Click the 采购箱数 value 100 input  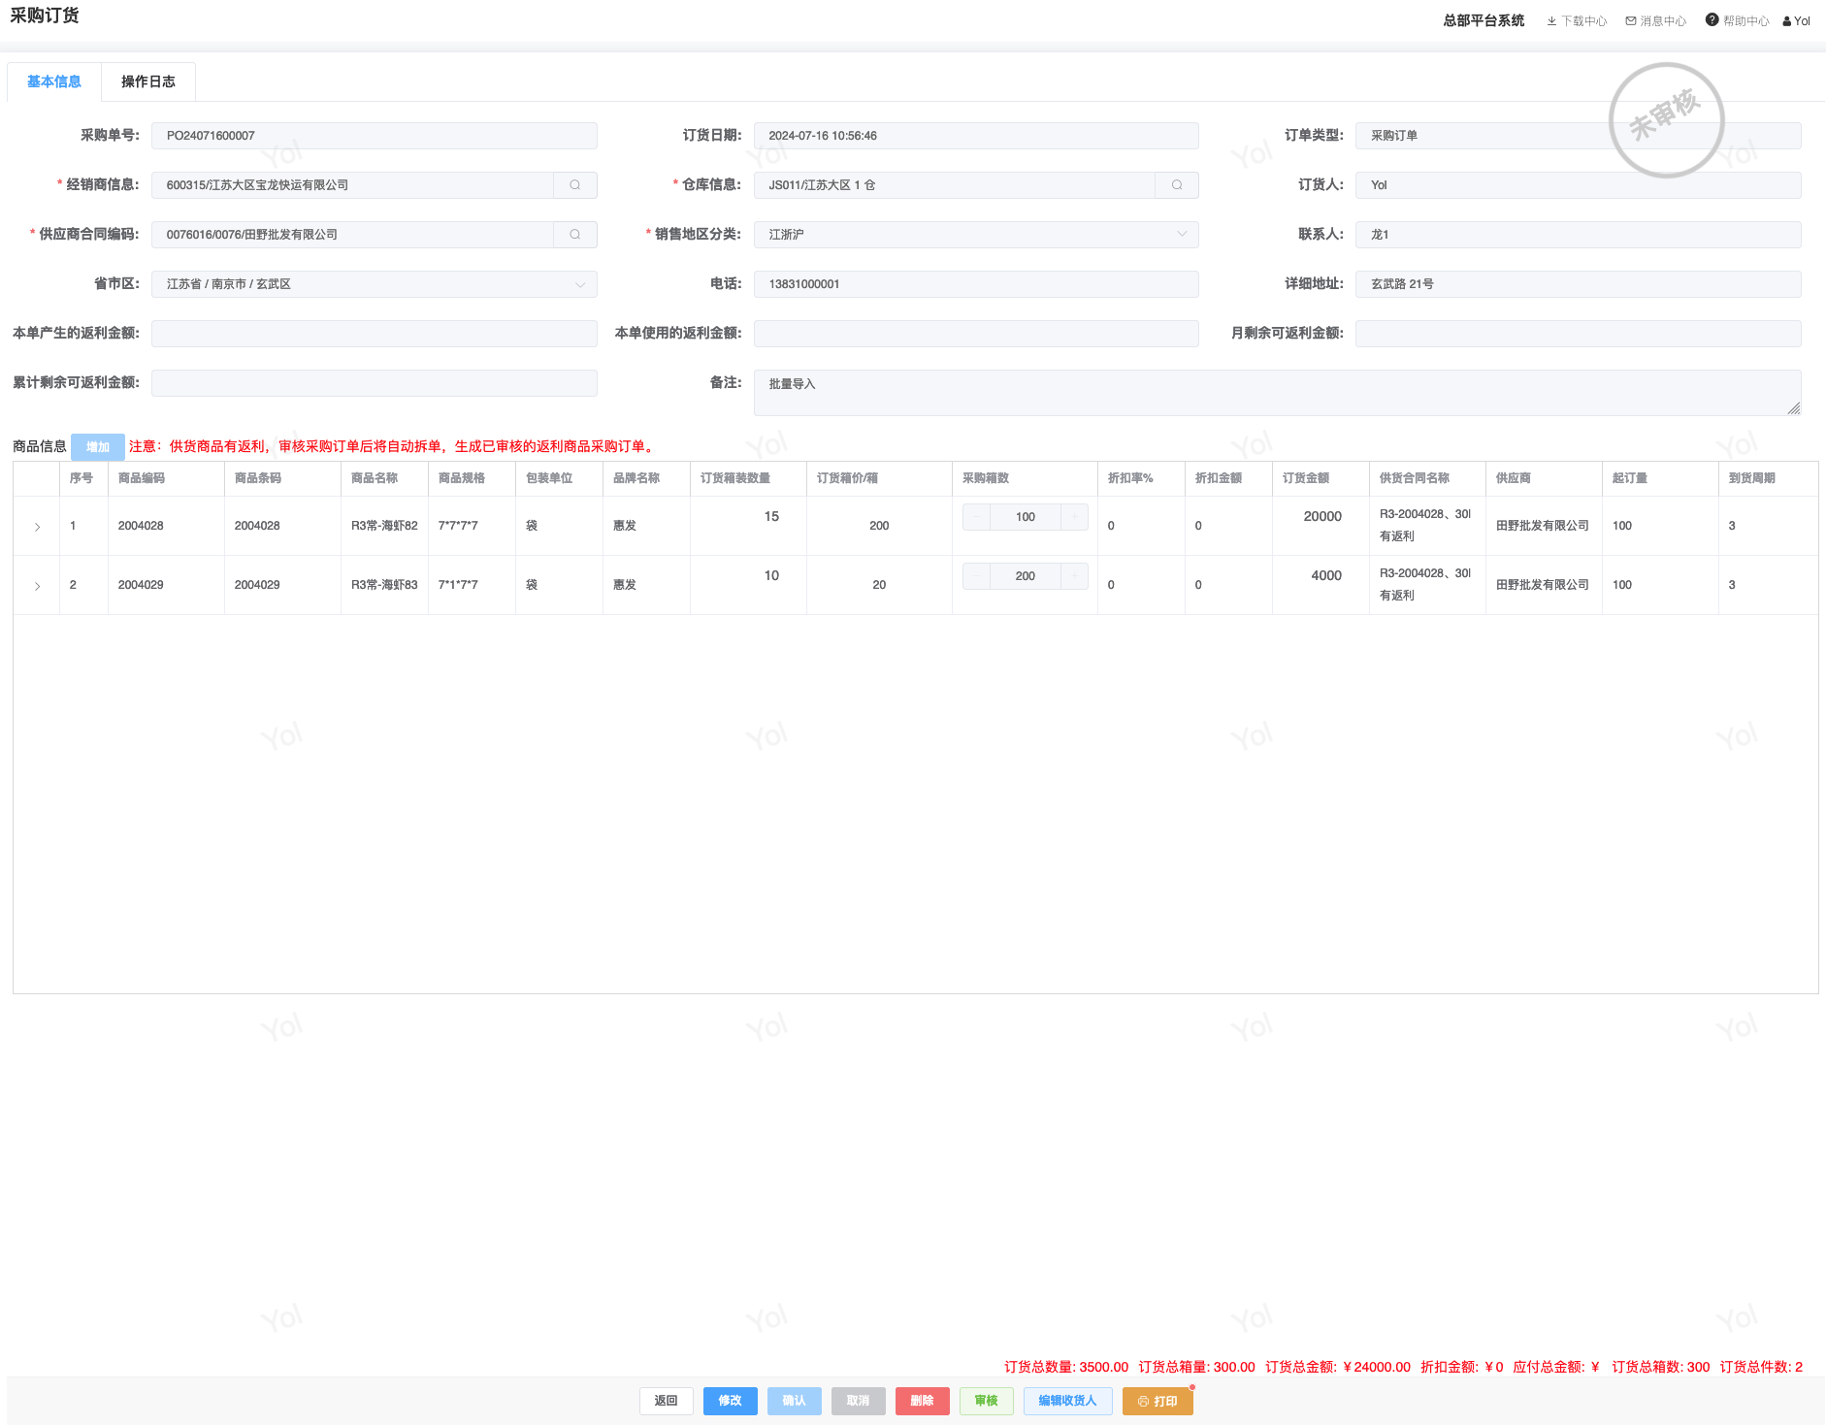click(1026, 517)
